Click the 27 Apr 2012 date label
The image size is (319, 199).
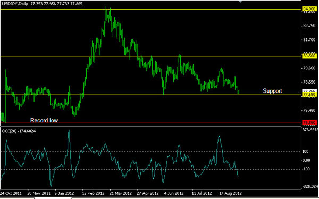tap(148, 193)
